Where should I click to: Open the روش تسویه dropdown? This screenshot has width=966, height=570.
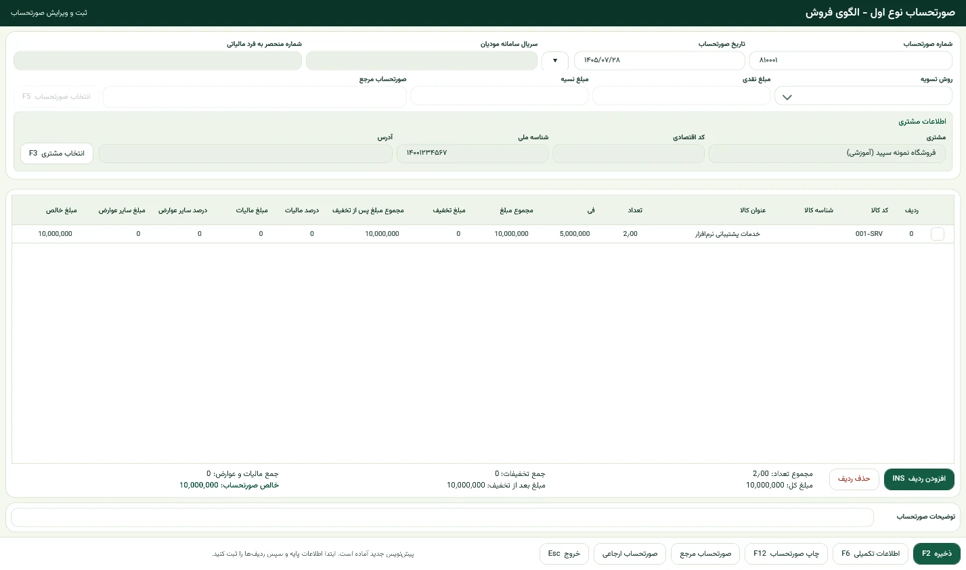pyautogui.click(x=863, y=96)
